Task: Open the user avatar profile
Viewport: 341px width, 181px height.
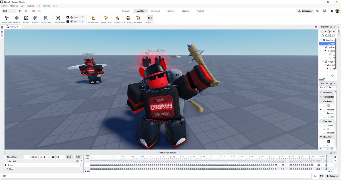Action: click(x=337, y=11)
